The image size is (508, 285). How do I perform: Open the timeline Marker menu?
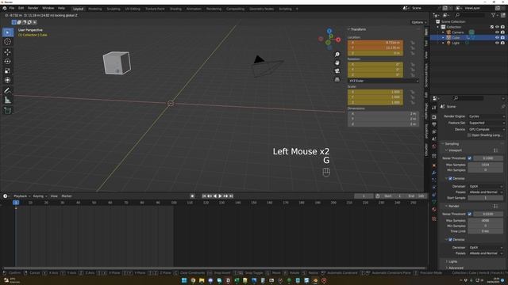(67, 196)
